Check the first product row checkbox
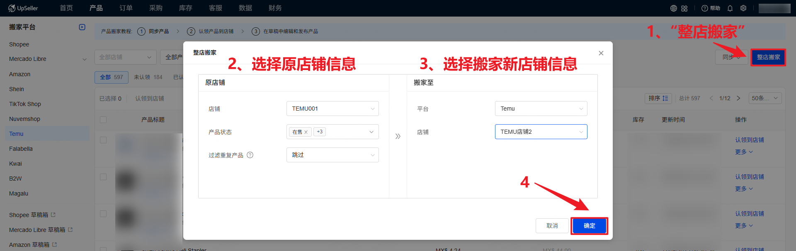The height and width of the screenshot is (251, 796). click(103, 140)
